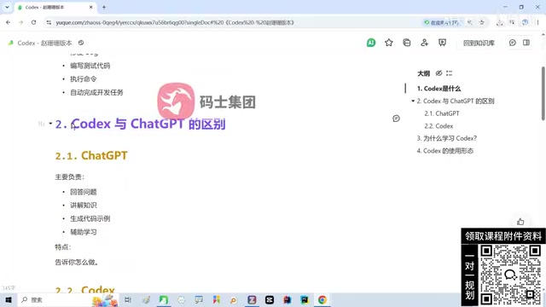Open the green AI assistant icon

[x=371, y=43]
